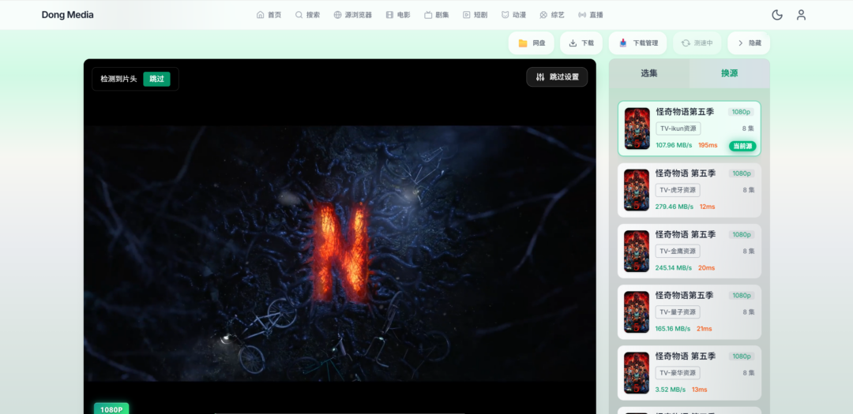Viewport: 853px width, 414px height.
Task: Click the 165.16 MB/s speed value
Action: (x=673, y=329)
